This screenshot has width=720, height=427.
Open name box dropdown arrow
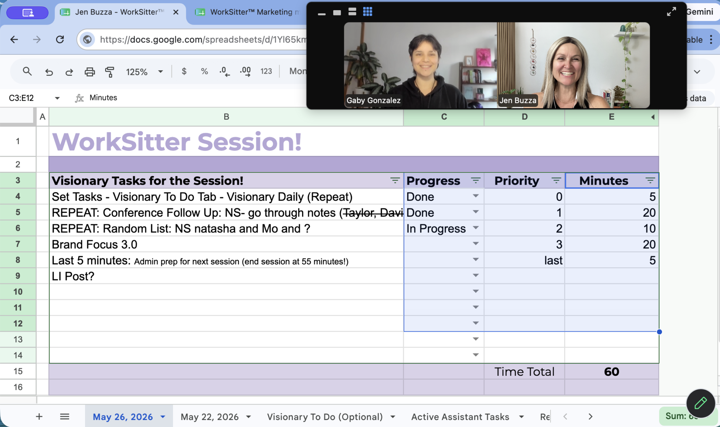click(x=57, y=98)
